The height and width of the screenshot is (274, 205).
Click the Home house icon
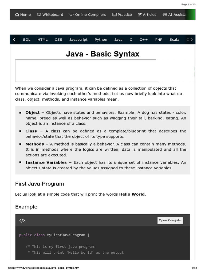pos(17,15)
